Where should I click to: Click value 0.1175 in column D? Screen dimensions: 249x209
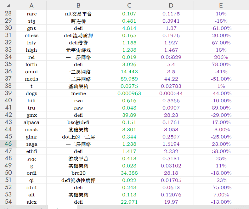click(x=171, y=14)
